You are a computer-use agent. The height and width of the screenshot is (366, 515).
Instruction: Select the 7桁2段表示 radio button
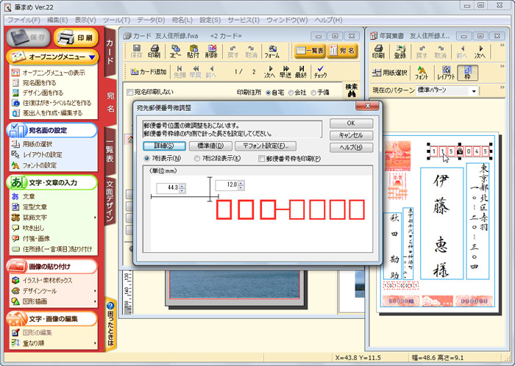[196, 158]
